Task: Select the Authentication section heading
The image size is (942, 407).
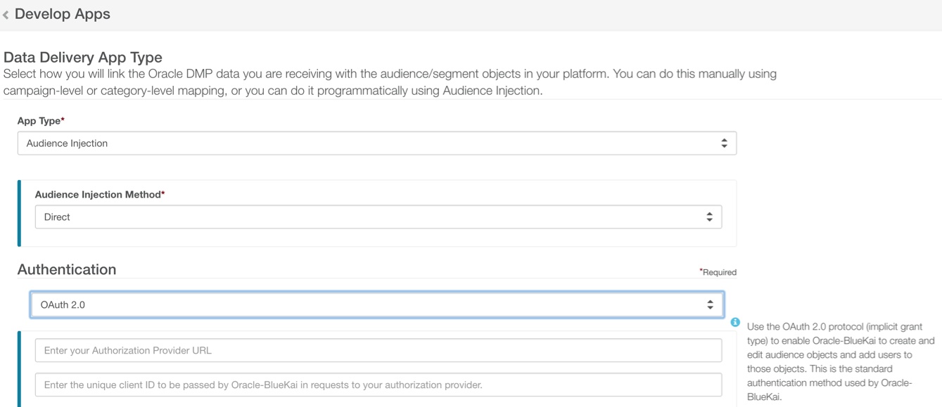Action: point(67,269)
